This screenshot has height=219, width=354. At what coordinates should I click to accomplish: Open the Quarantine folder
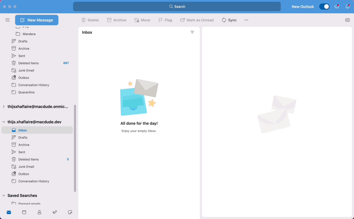pos(37,92)
